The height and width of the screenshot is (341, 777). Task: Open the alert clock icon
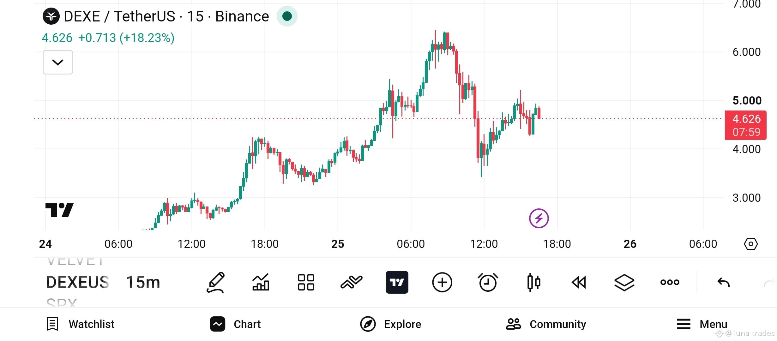click(x=488, y=282)
